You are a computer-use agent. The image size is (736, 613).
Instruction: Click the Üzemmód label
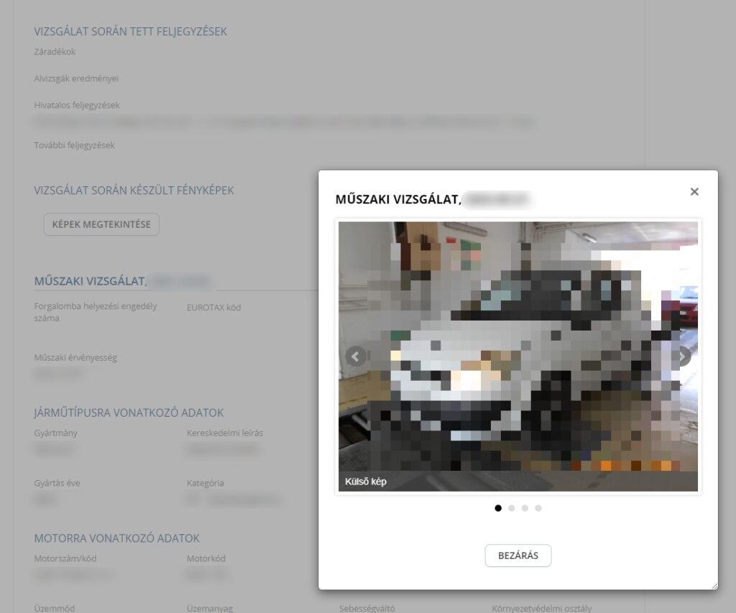point(54,608)
